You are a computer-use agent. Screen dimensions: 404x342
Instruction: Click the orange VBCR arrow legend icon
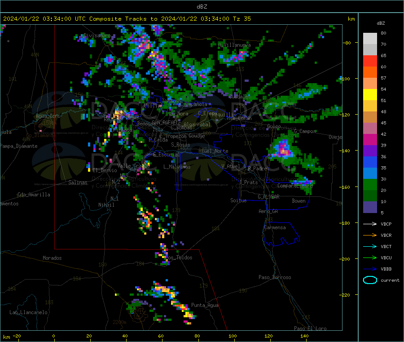pos(370,235)
